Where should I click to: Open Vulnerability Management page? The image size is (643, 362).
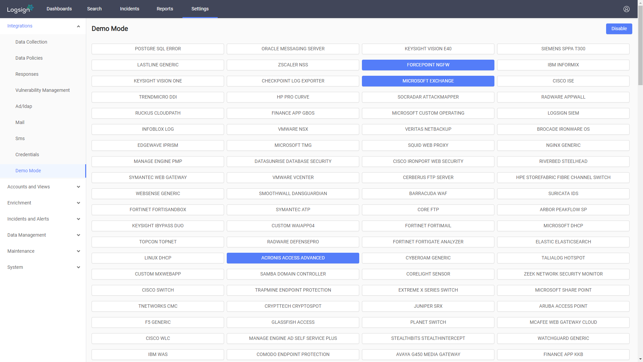point(43,90)
